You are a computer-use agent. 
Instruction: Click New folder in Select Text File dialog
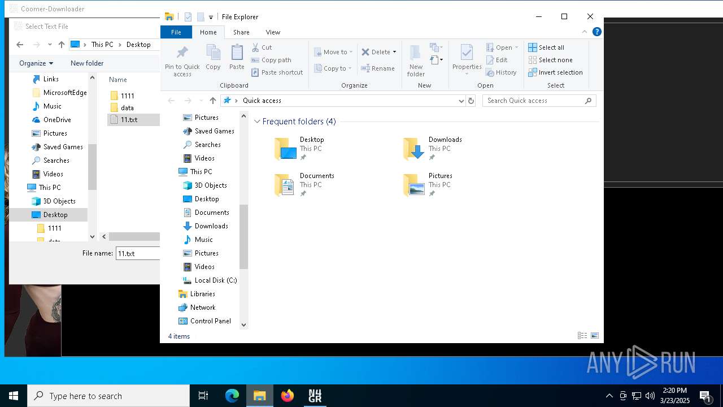pyautogui.click(x=87, y=63)
